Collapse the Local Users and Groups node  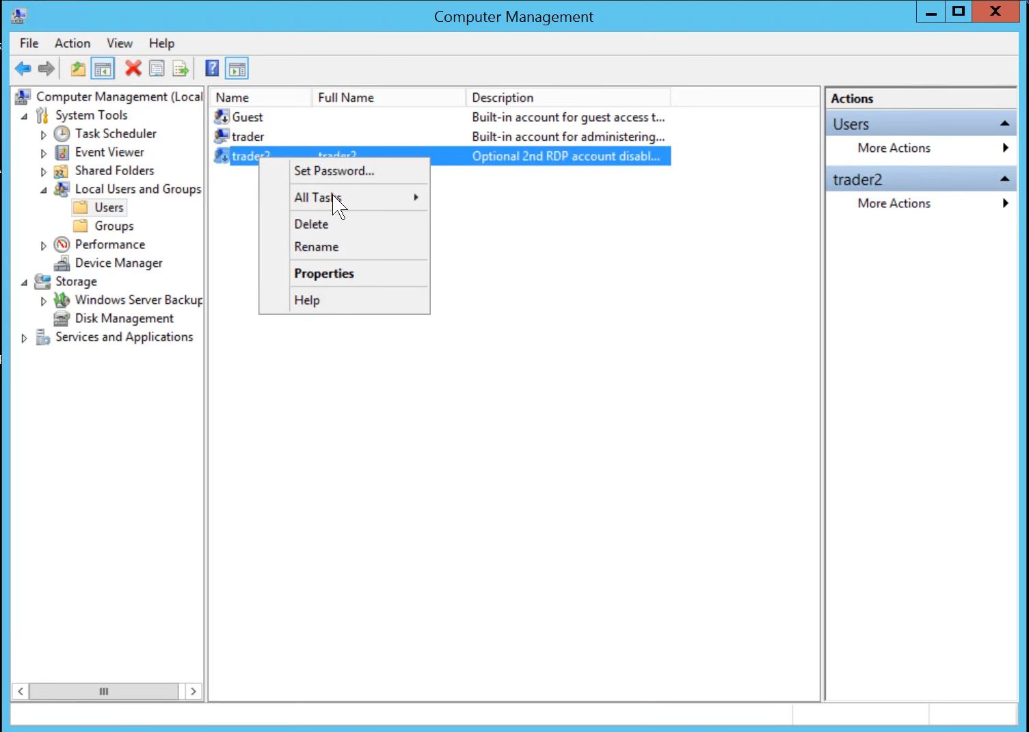tap(43, 189)
